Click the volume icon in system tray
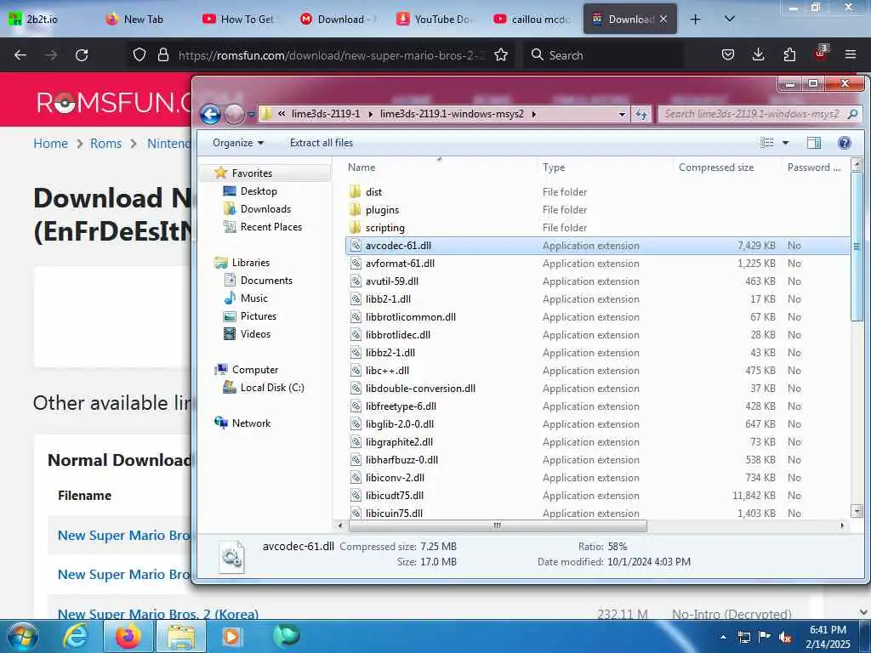The height and width of the screenshot is (653, 871). click(x=785, y=637)
